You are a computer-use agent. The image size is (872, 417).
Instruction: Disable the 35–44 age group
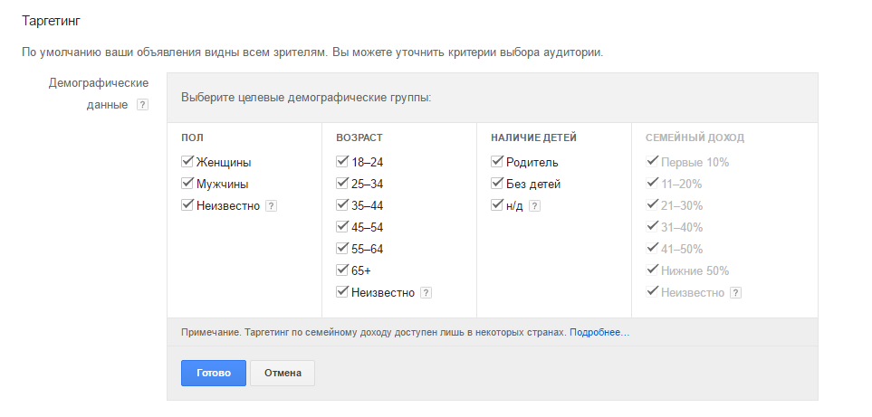[x=342, y=205]
